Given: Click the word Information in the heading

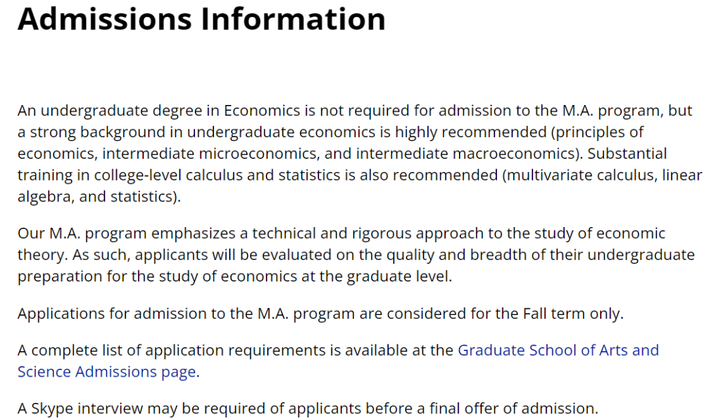Looking at the screenshot, I should tap(293, 19).
